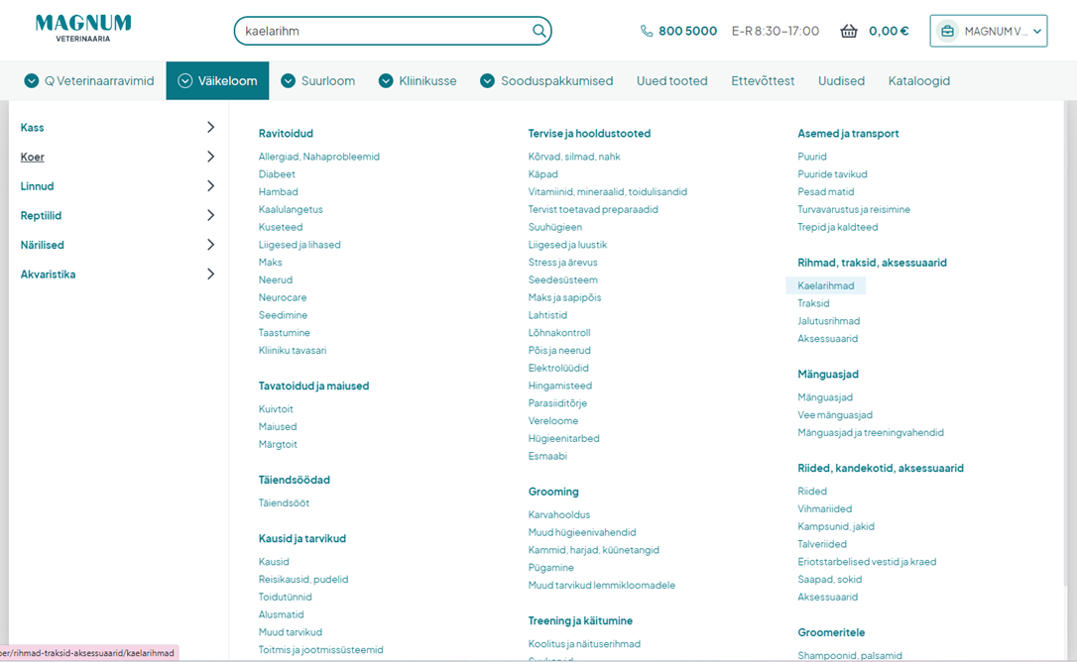
Task: Open the Ettevõttest page
Action: tap(763, 80)
